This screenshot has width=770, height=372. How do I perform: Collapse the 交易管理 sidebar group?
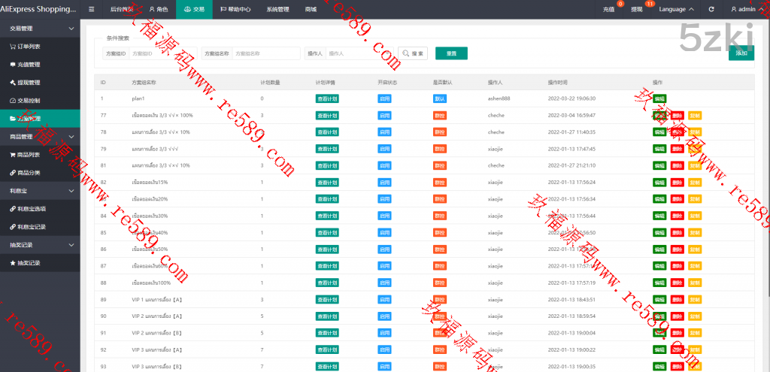pos(71,28)
